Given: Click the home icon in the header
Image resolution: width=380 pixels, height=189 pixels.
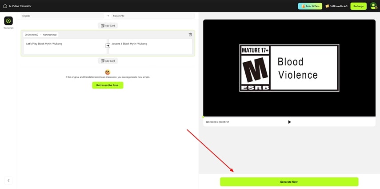Looking at the screenshot, I should click(5, 6).
